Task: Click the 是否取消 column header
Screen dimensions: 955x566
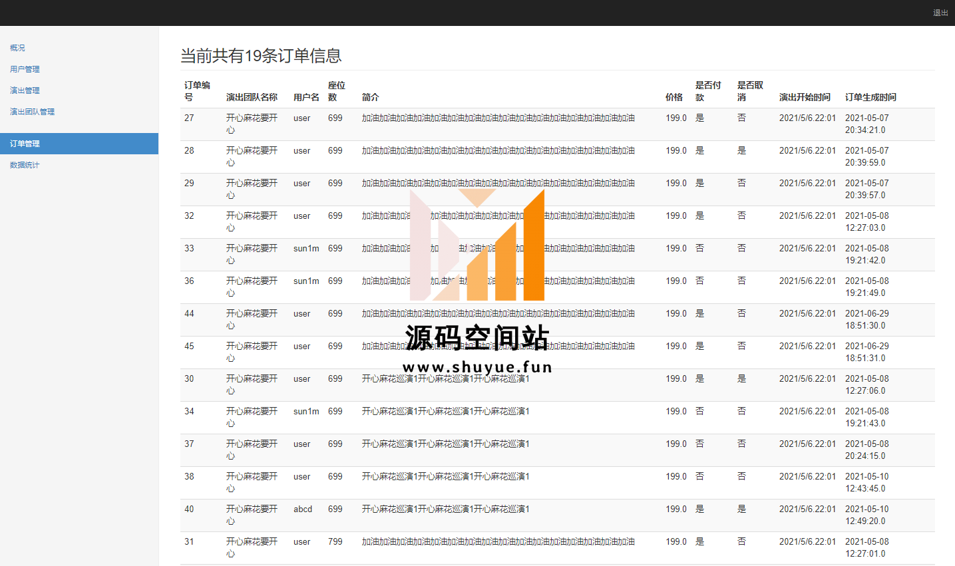Action: (750, 91)
